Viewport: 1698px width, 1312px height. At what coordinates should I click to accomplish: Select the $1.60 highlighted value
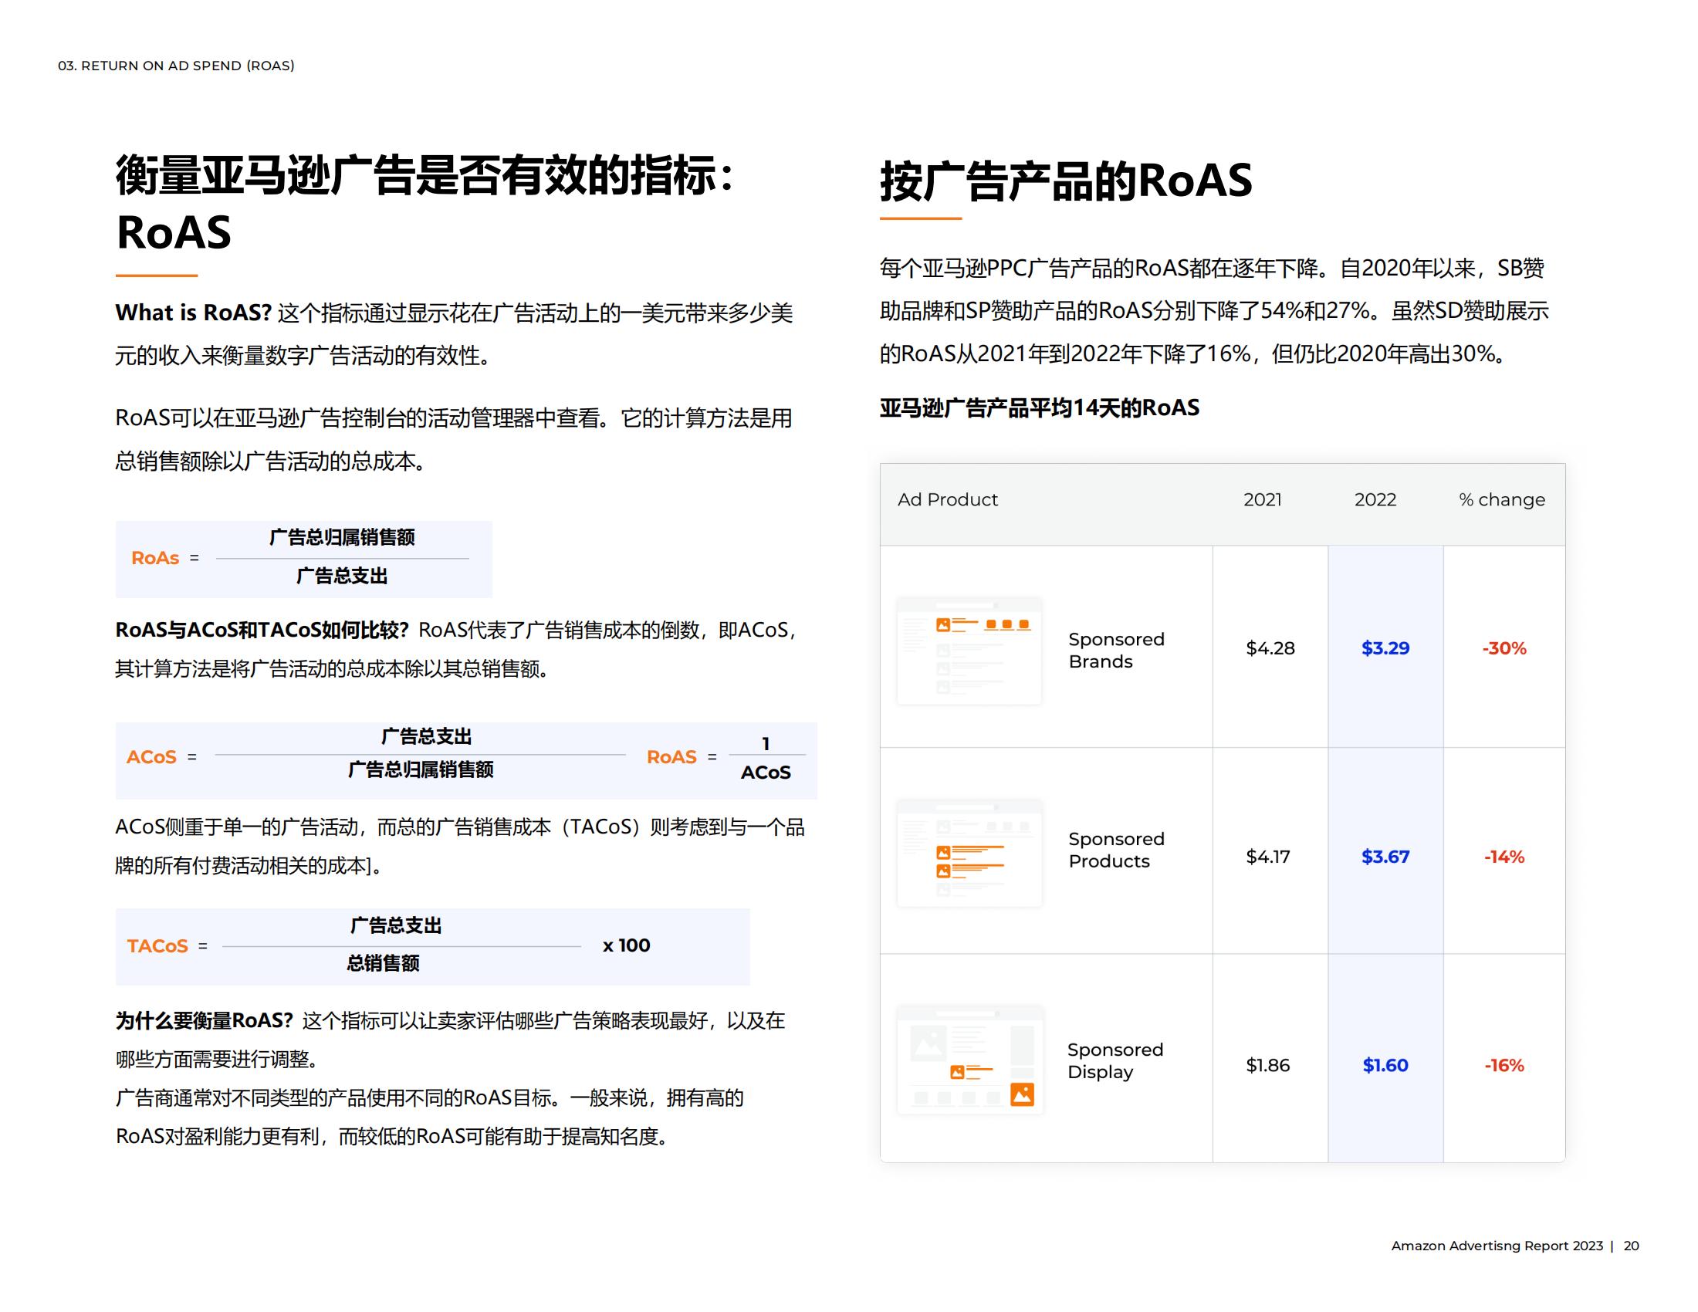coord(1386,1066)
